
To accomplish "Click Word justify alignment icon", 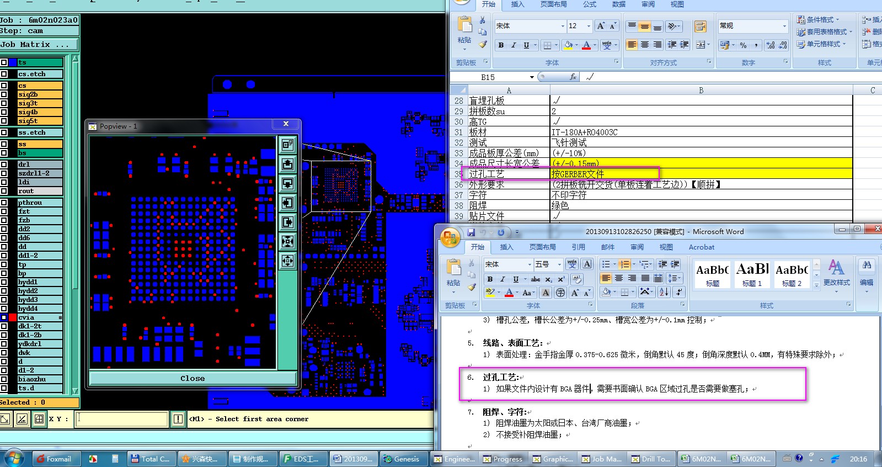I will tap(645, 278).
